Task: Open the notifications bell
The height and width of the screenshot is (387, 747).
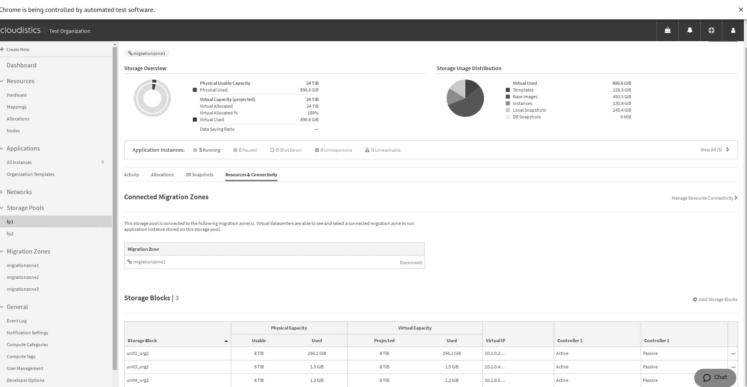Action: pos(689,31)
